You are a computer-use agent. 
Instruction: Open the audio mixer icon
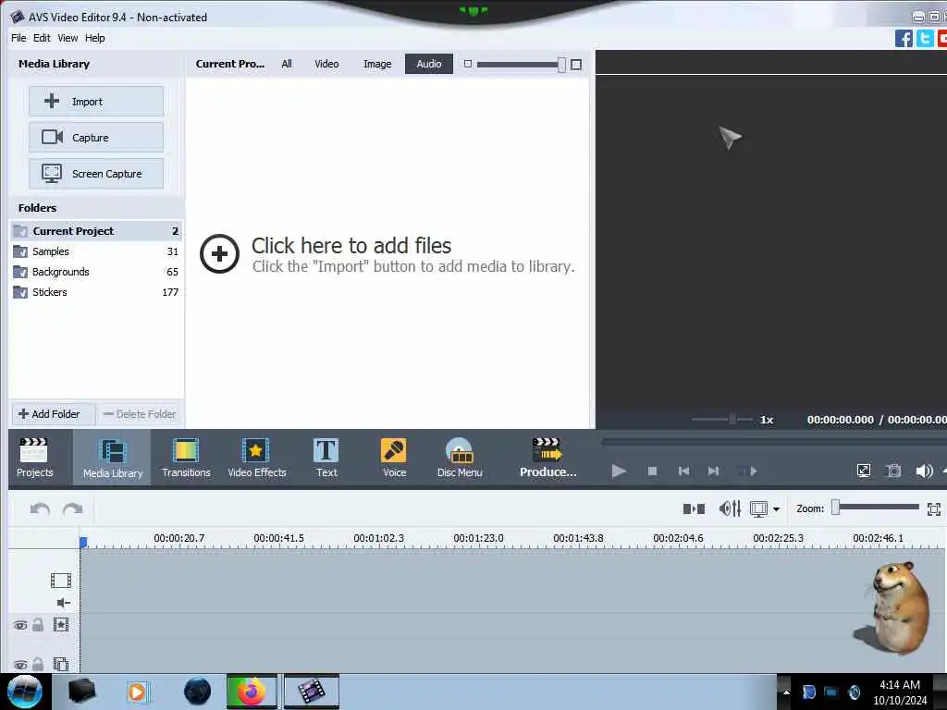[x=730, y=509]
